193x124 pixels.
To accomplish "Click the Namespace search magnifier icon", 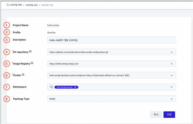I will tap(51, 87).
